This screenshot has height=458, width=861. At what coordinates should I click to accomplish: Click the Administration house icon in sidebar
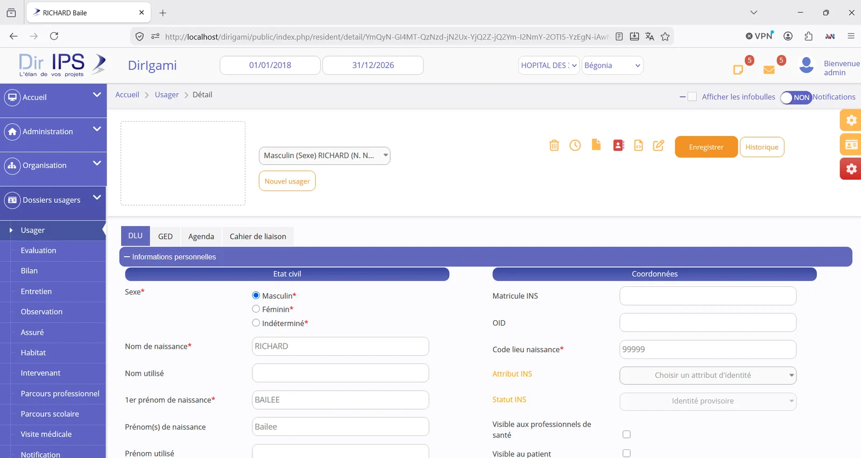(12, 131)
